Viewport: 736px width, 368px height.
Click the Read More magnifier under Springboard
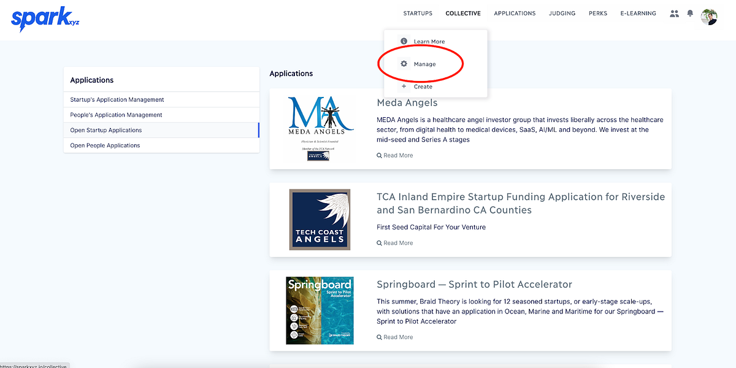(380, 337)
